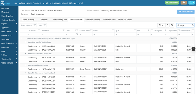196x94 pixels.
Task: Click the Date column sort arrow
Action: (76, 30)
